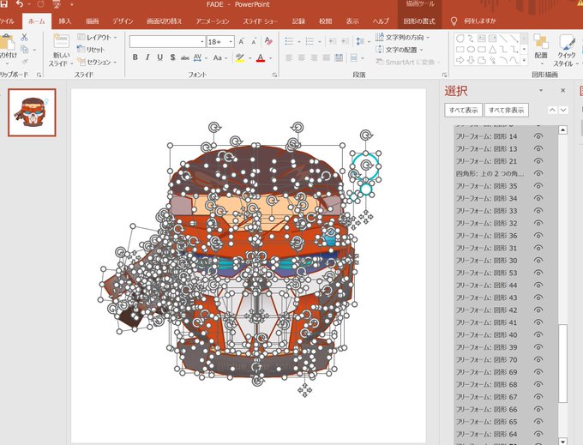Click Show All (すべて表示) button
This screenshot has width=583, height=445.
[x=463, y=110]
